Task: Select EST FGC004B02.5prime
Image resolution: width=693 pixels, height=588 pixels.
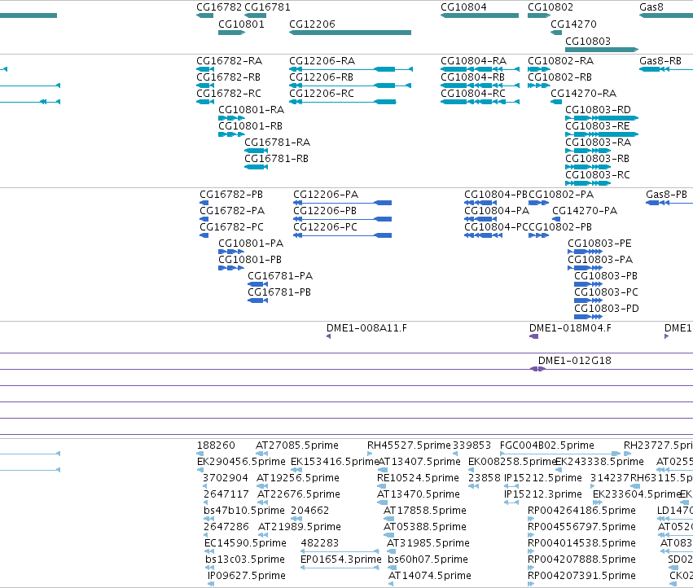Action: coord(547,445)
